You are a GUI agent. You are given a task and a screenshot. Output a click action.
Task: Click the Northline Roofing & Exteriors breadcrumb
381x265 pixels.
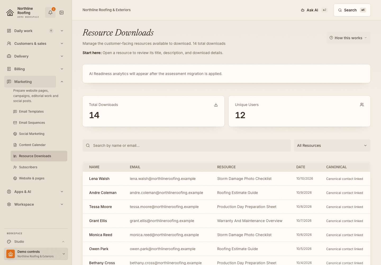tap(107, 10)
